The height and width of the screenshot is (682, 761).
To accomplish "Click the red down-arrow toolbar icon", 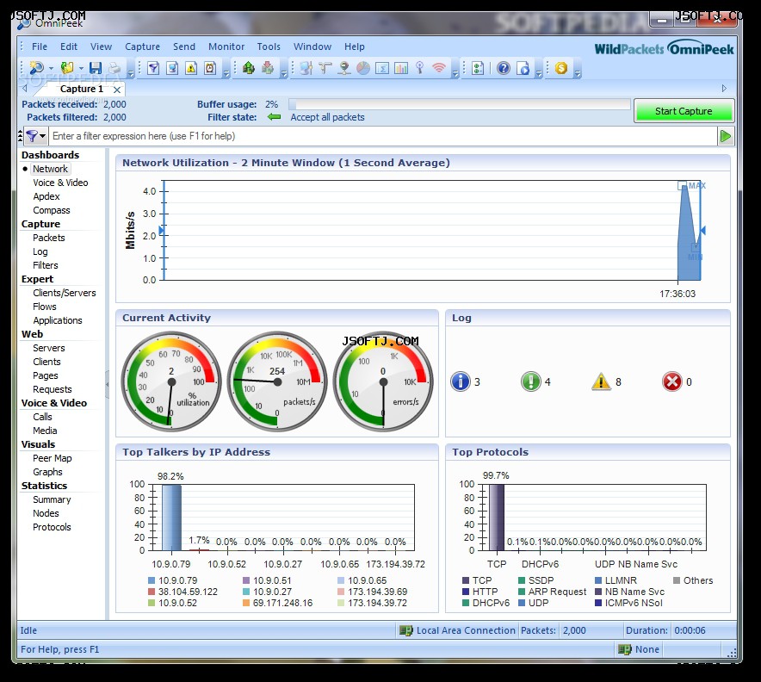I will pos(268,68).
